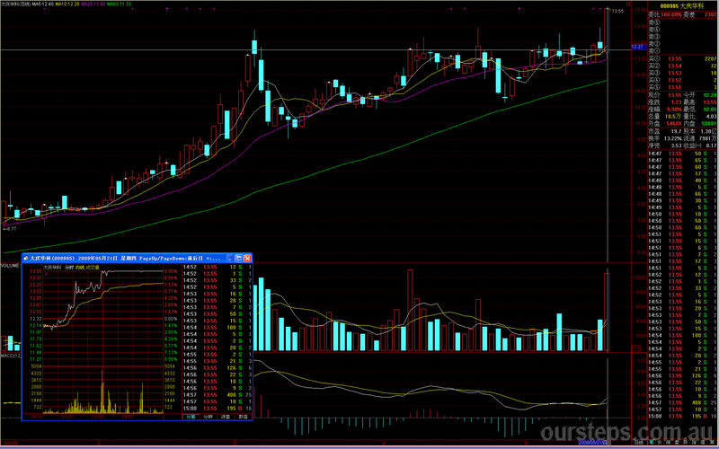The width and height of the screenshot is (719, 449).
Task: Click the 今开 12.20 value
Action: coord(710,95)
